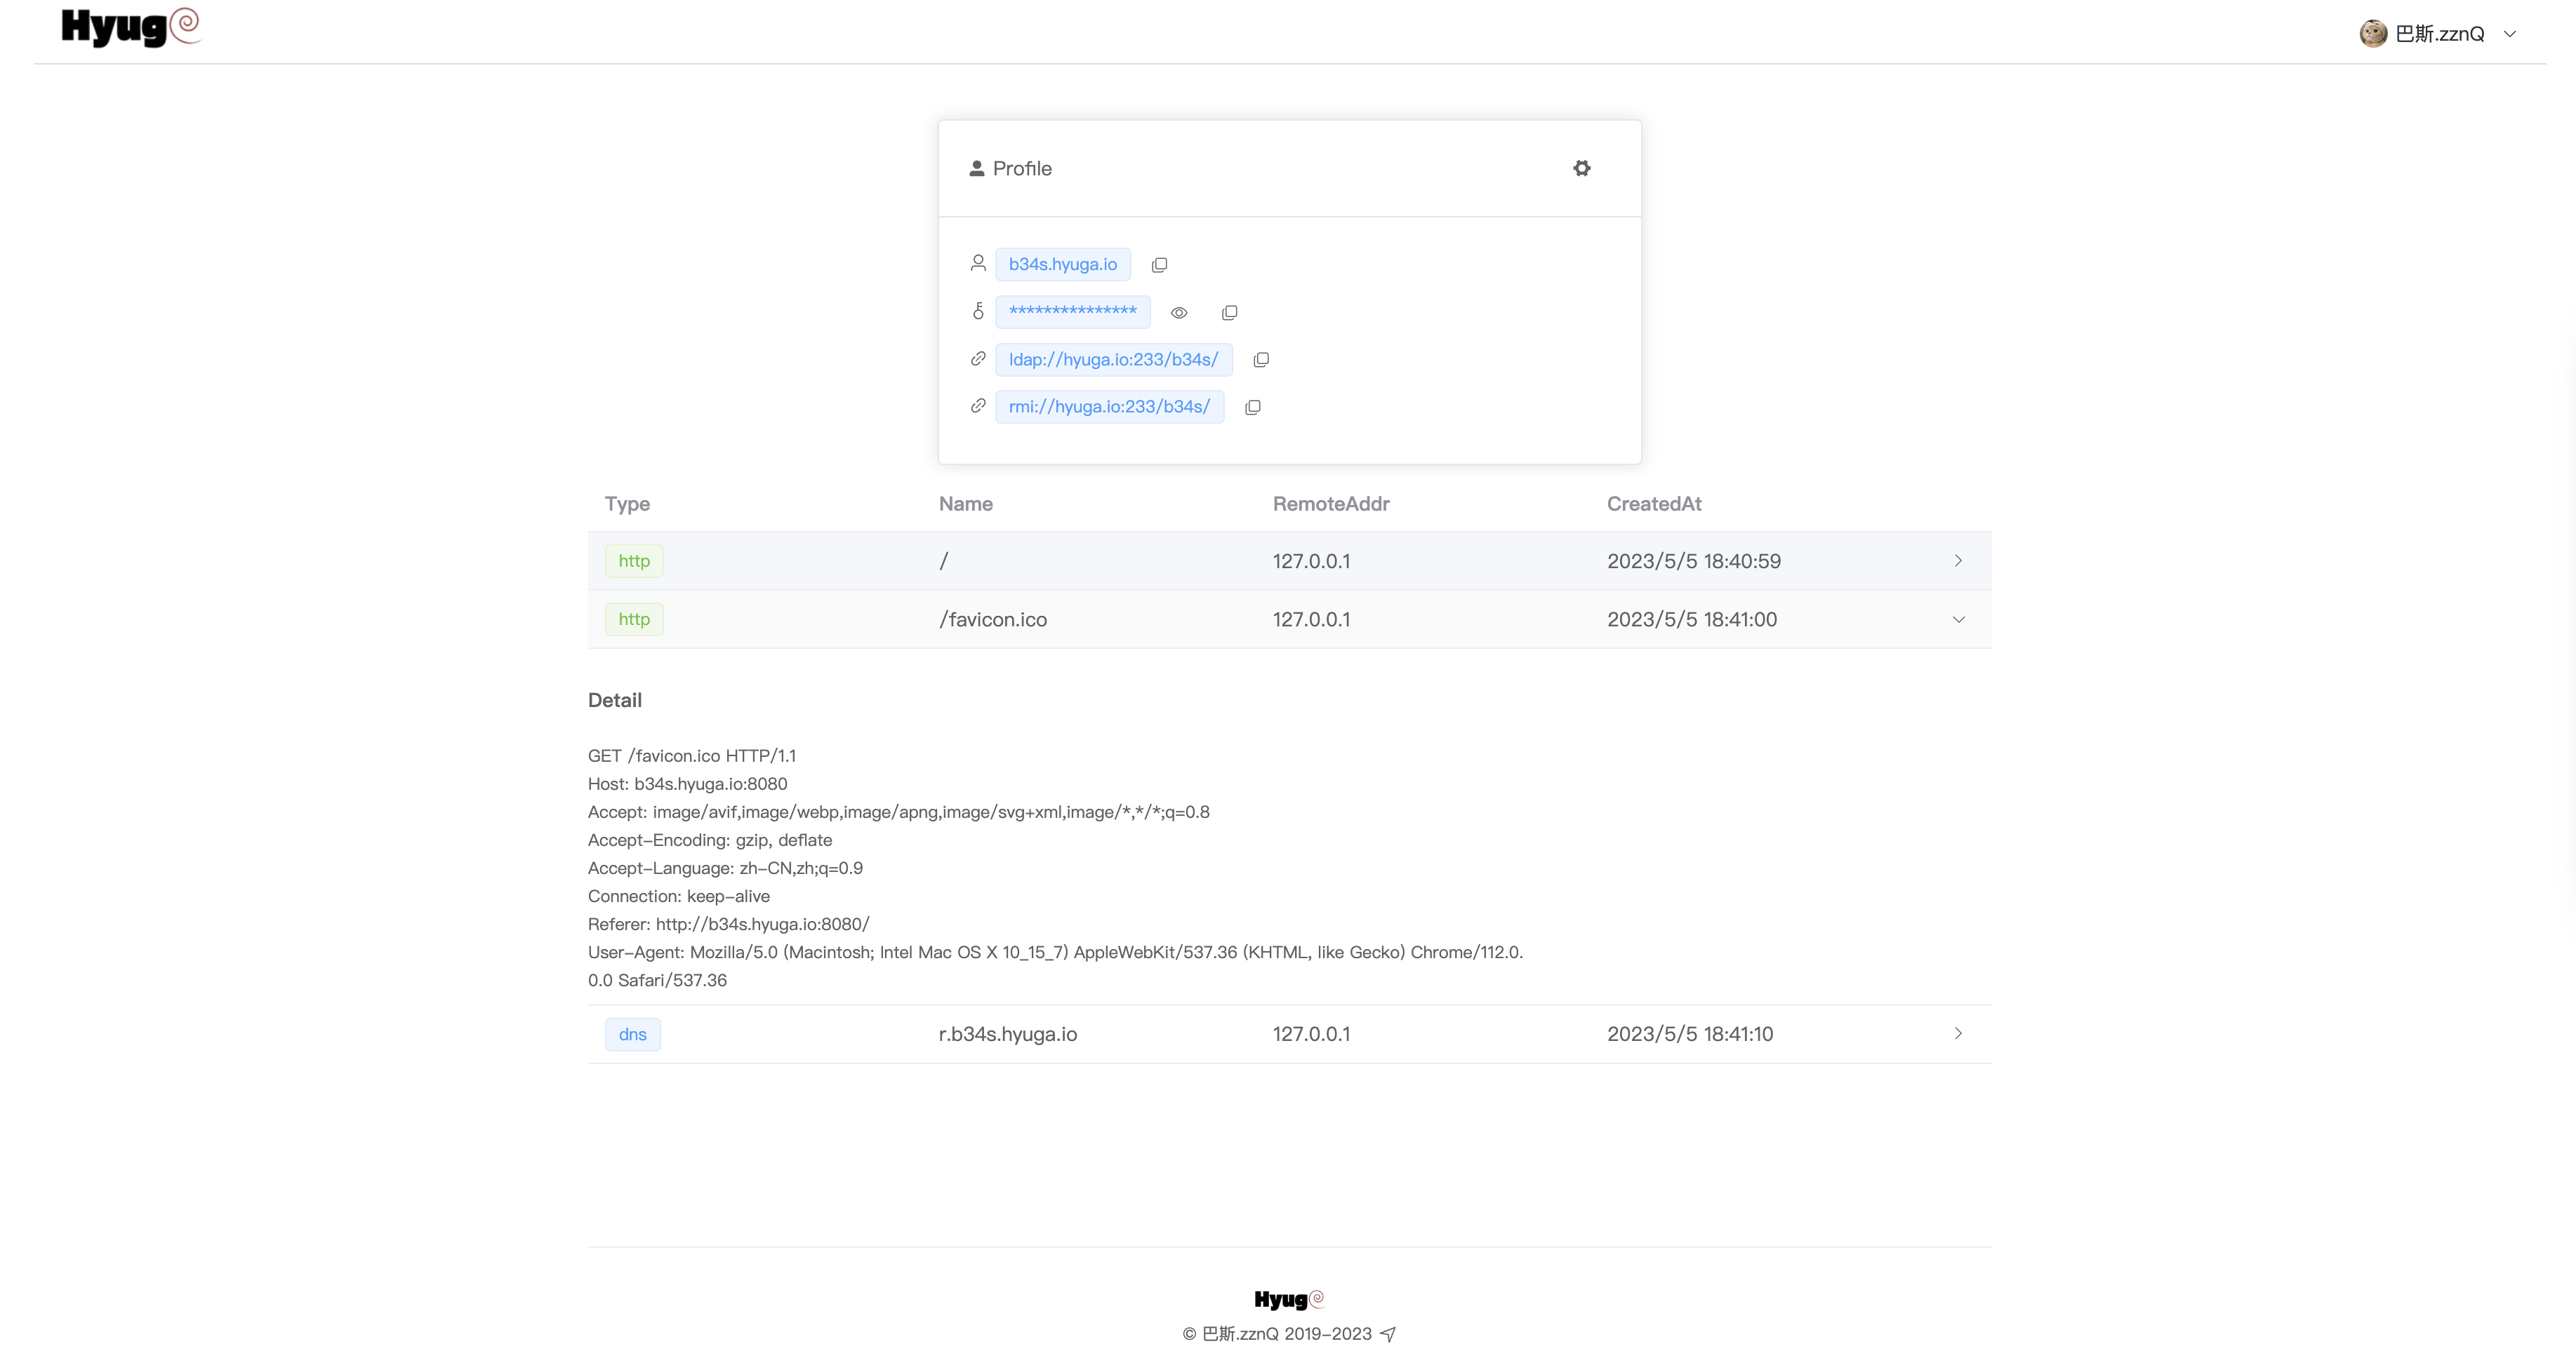Click the masked token field
2576x1358 pixels.
(x=1072, y=311)
